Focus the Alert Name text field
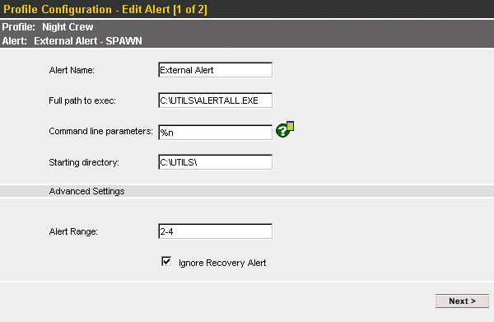The height and width of the screenshot is (322, 494). [215, 70]
